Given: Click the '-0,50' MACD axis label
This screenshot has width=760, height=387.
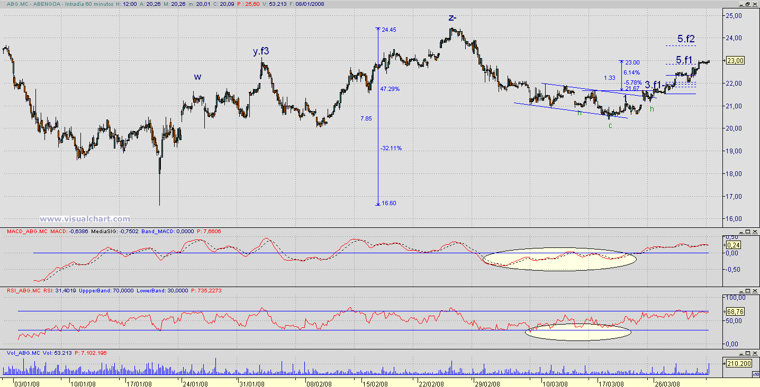Looking at the screenshot, I should (734, 269).
